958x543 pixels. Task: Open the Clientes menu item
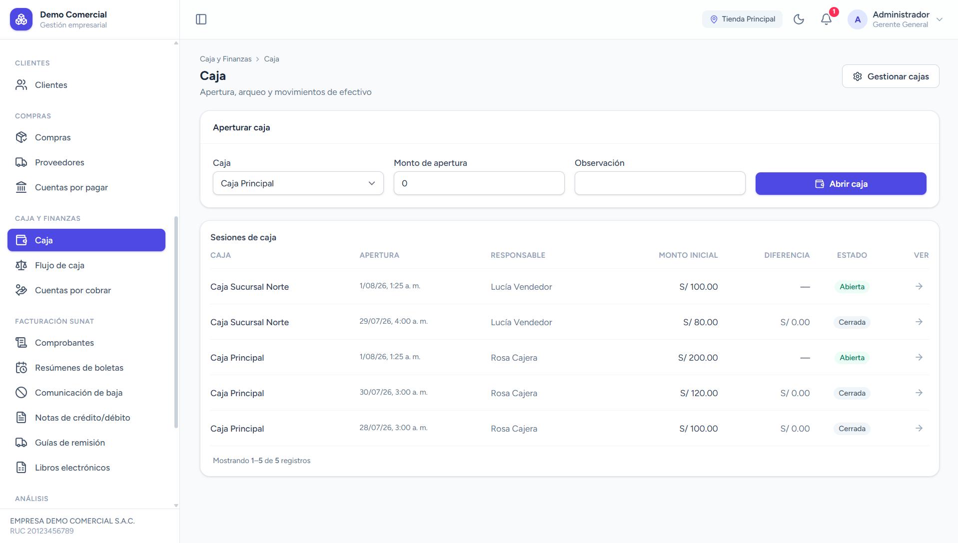tap(86, 85)
